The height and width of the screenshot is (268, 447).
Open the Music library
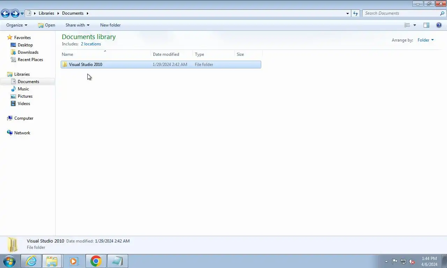pos(23,89)
